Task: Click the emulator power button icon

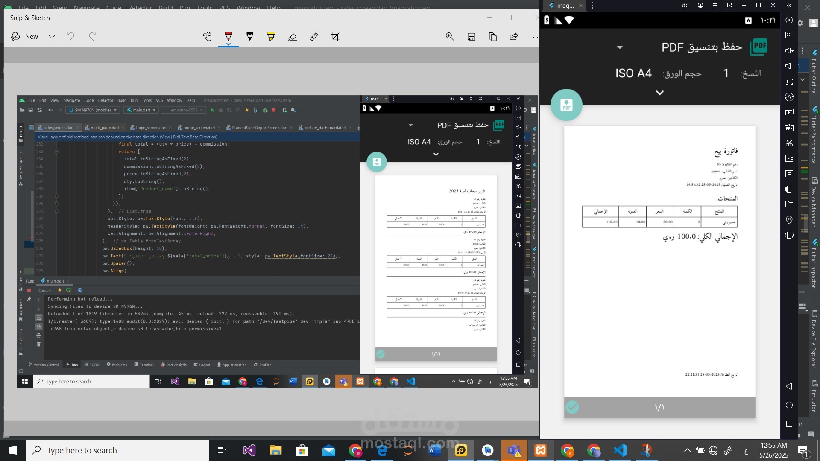Action: [x=789, y=20]
